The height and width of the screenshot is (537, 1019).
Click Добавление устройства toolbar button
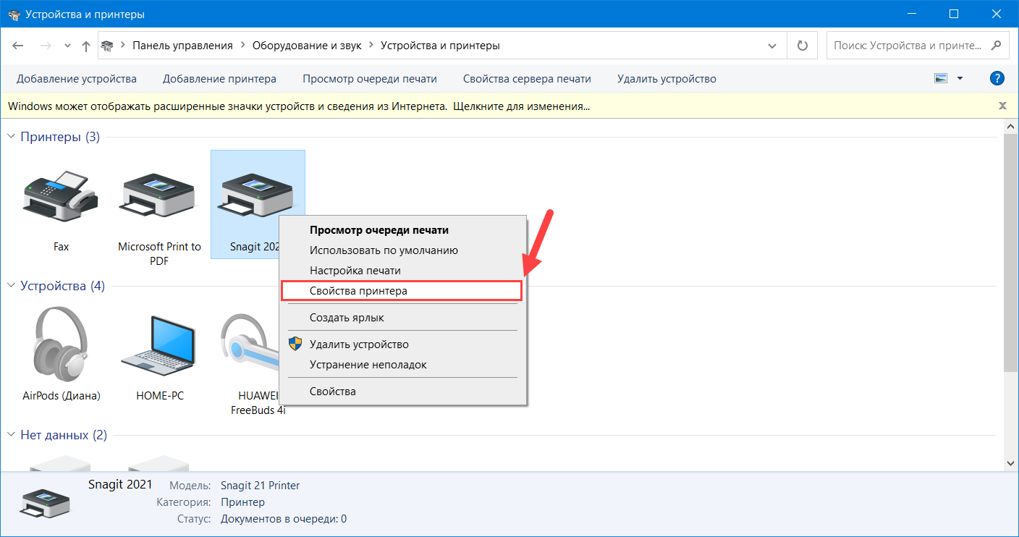click(x=77, y=79)
